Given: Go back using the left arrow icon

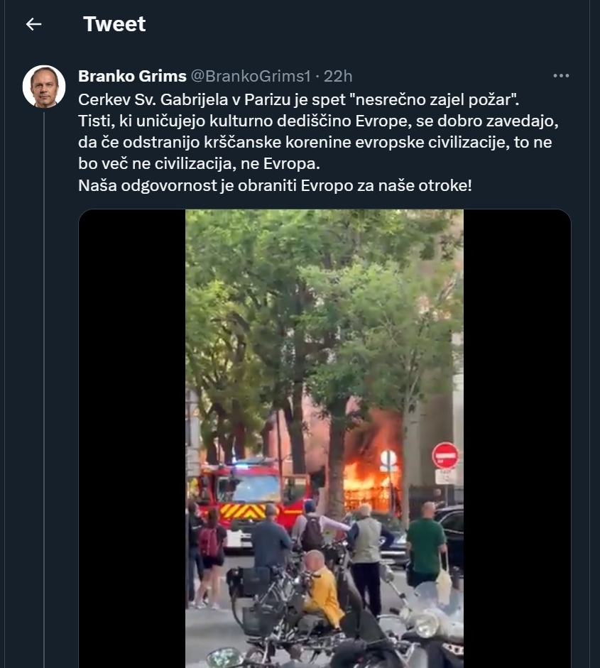Looking at the screenshot, I should click(33, 24).
